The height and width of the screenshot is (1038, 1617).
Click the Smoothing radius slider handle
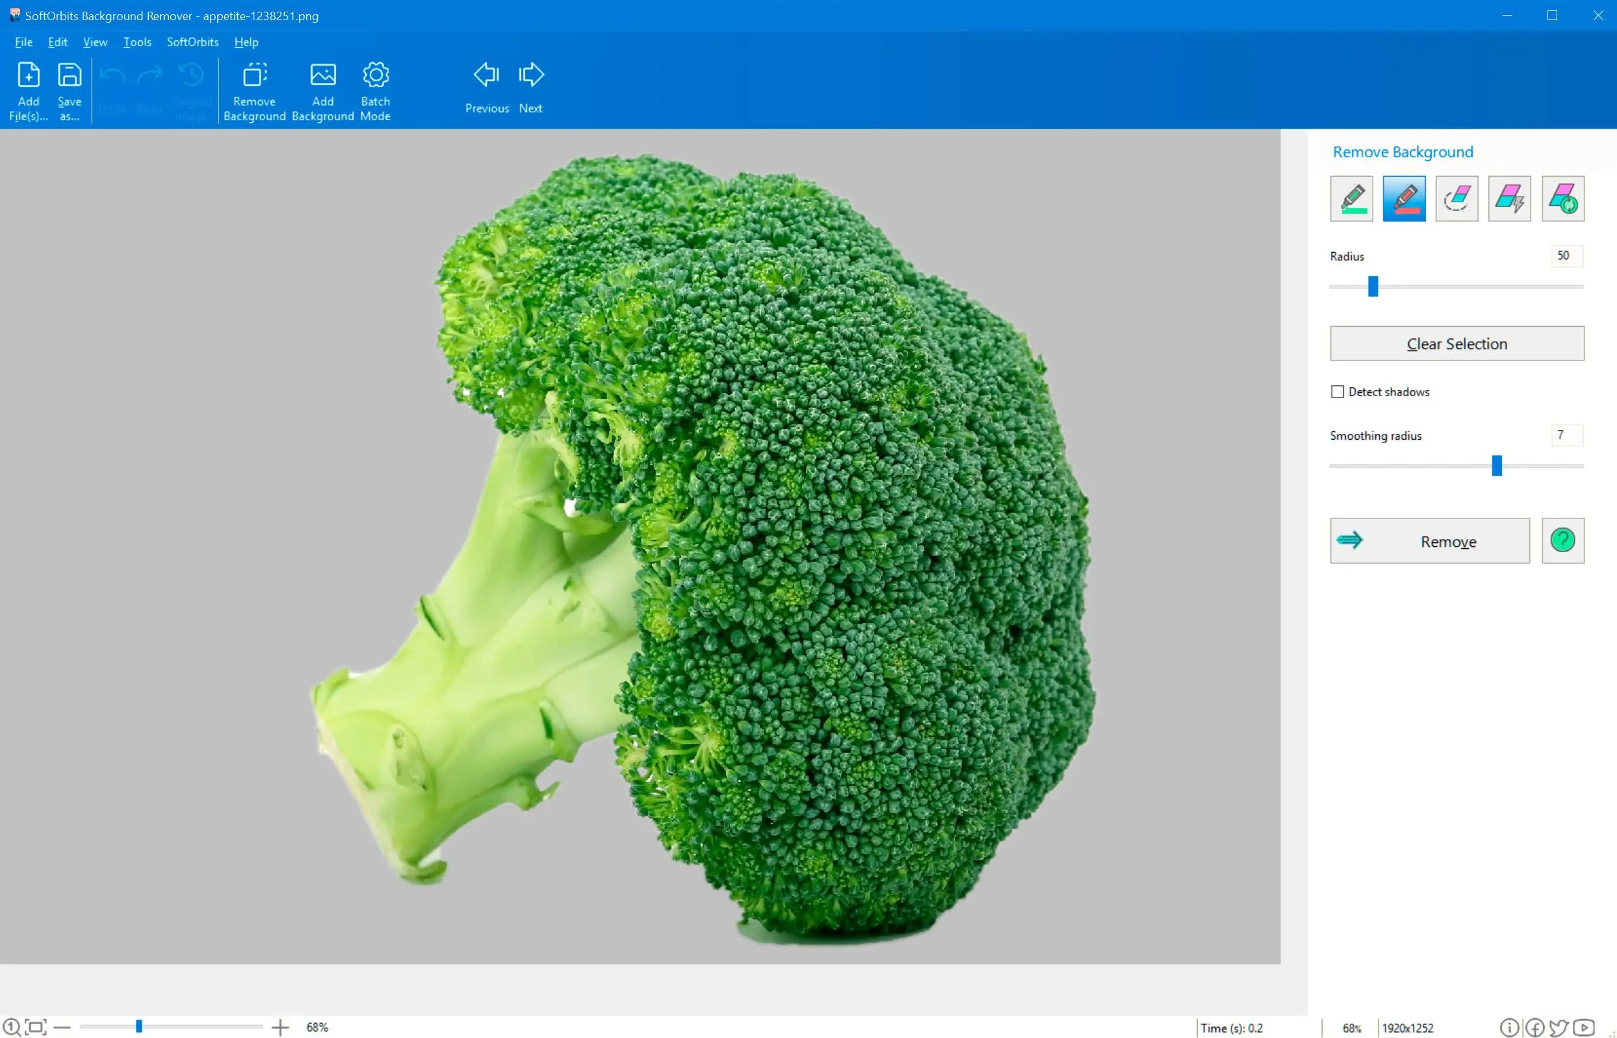click(x=1496, y=466)
